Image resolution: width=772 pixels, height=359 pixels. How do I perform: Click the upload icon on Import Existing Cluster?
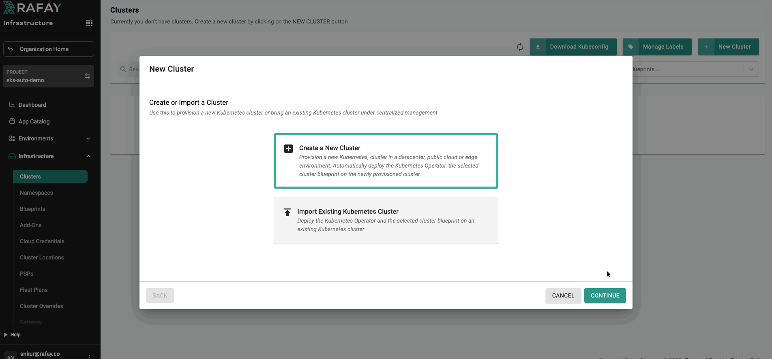click(x=287, y=212)
